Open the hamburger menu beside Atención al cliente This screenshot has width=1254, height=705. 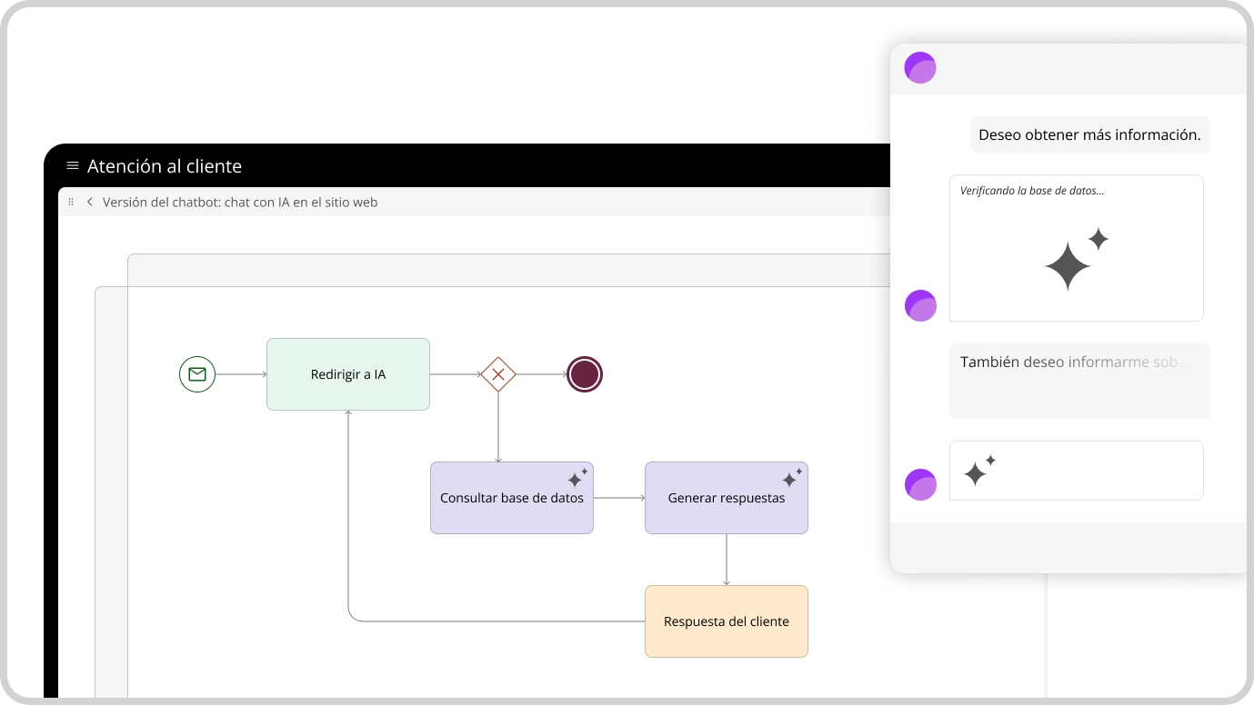click(73, 166)
